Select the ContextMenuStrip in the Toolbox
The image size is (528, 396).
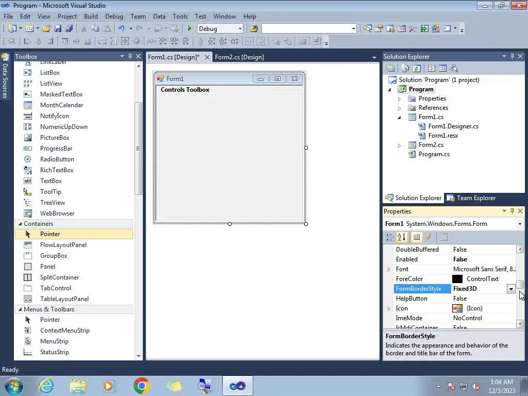[64, 331]
